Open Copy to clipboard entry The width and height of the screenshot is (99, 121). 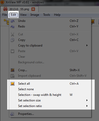(x=50, y=46)
